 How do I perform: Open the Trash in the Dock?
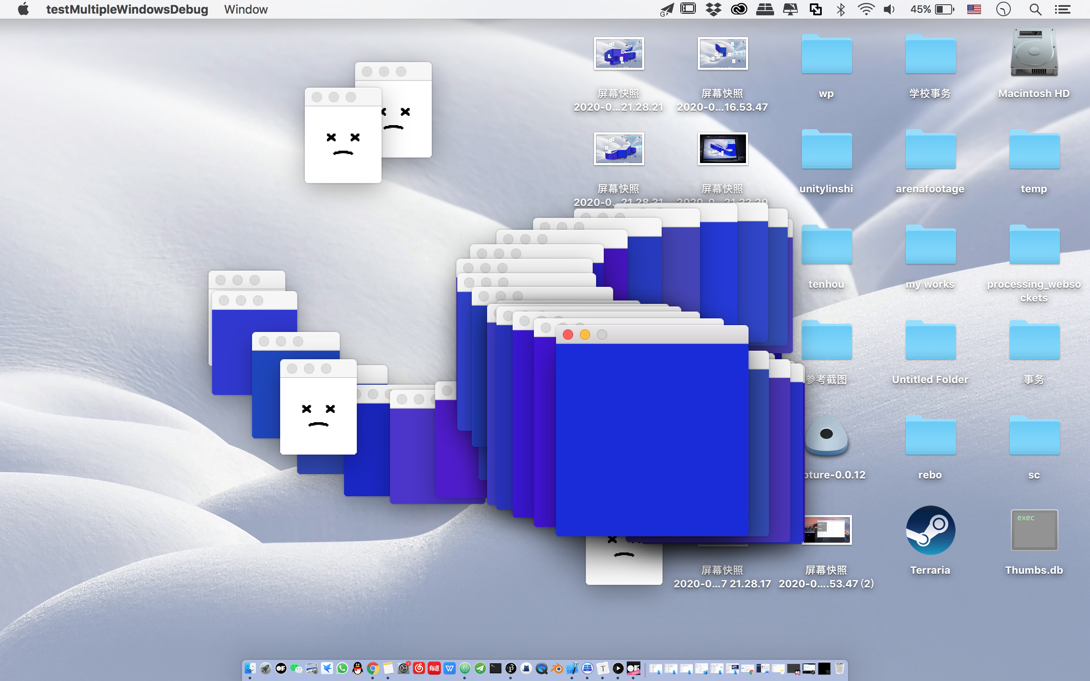point(840,668)
